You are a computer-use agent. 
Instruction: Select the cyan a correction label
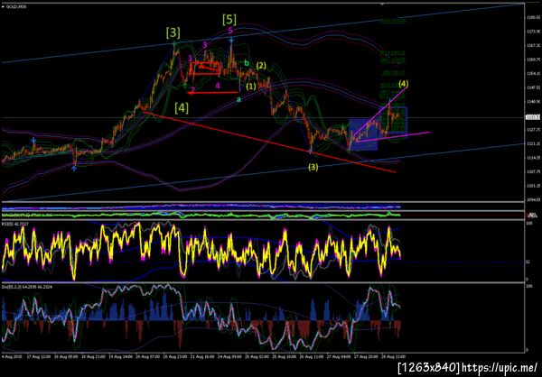(x=238, y=99)
